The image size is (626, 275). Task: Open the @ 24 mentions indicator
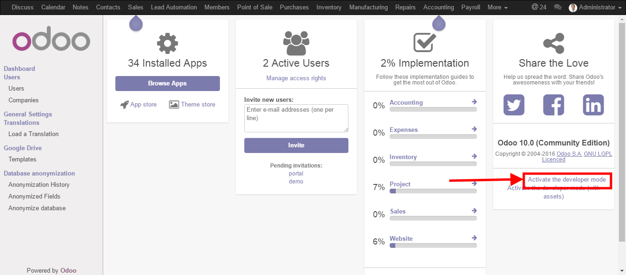539,8
